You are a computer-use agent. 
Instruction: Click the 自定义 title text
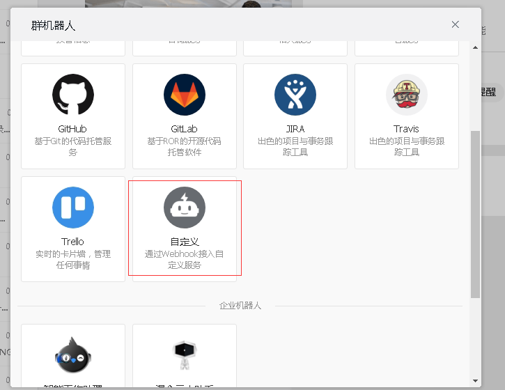(185, 242)
